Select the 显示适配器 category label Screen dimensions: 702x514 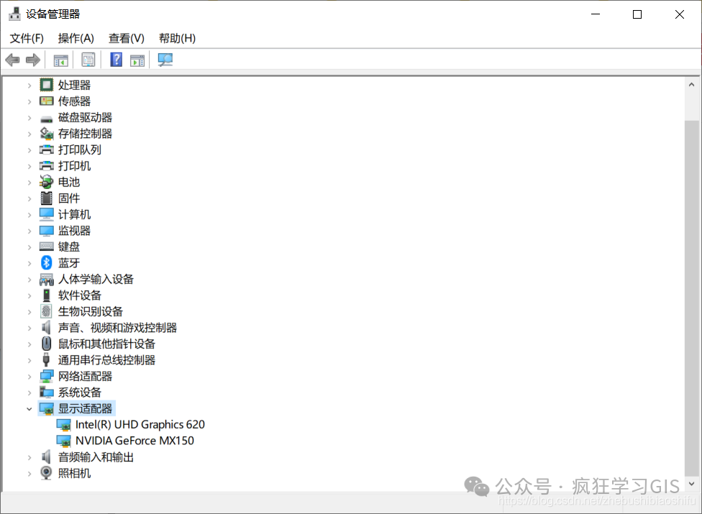click(x=85, y=408)
